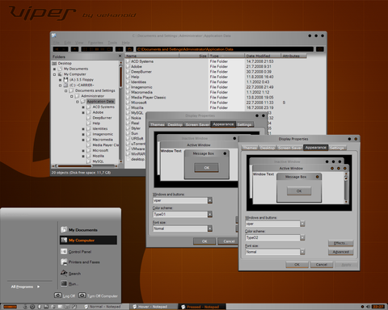This screenshot has height=310, width=388.
Task: Open My Documents icon in Start menu
Action: 64,229
